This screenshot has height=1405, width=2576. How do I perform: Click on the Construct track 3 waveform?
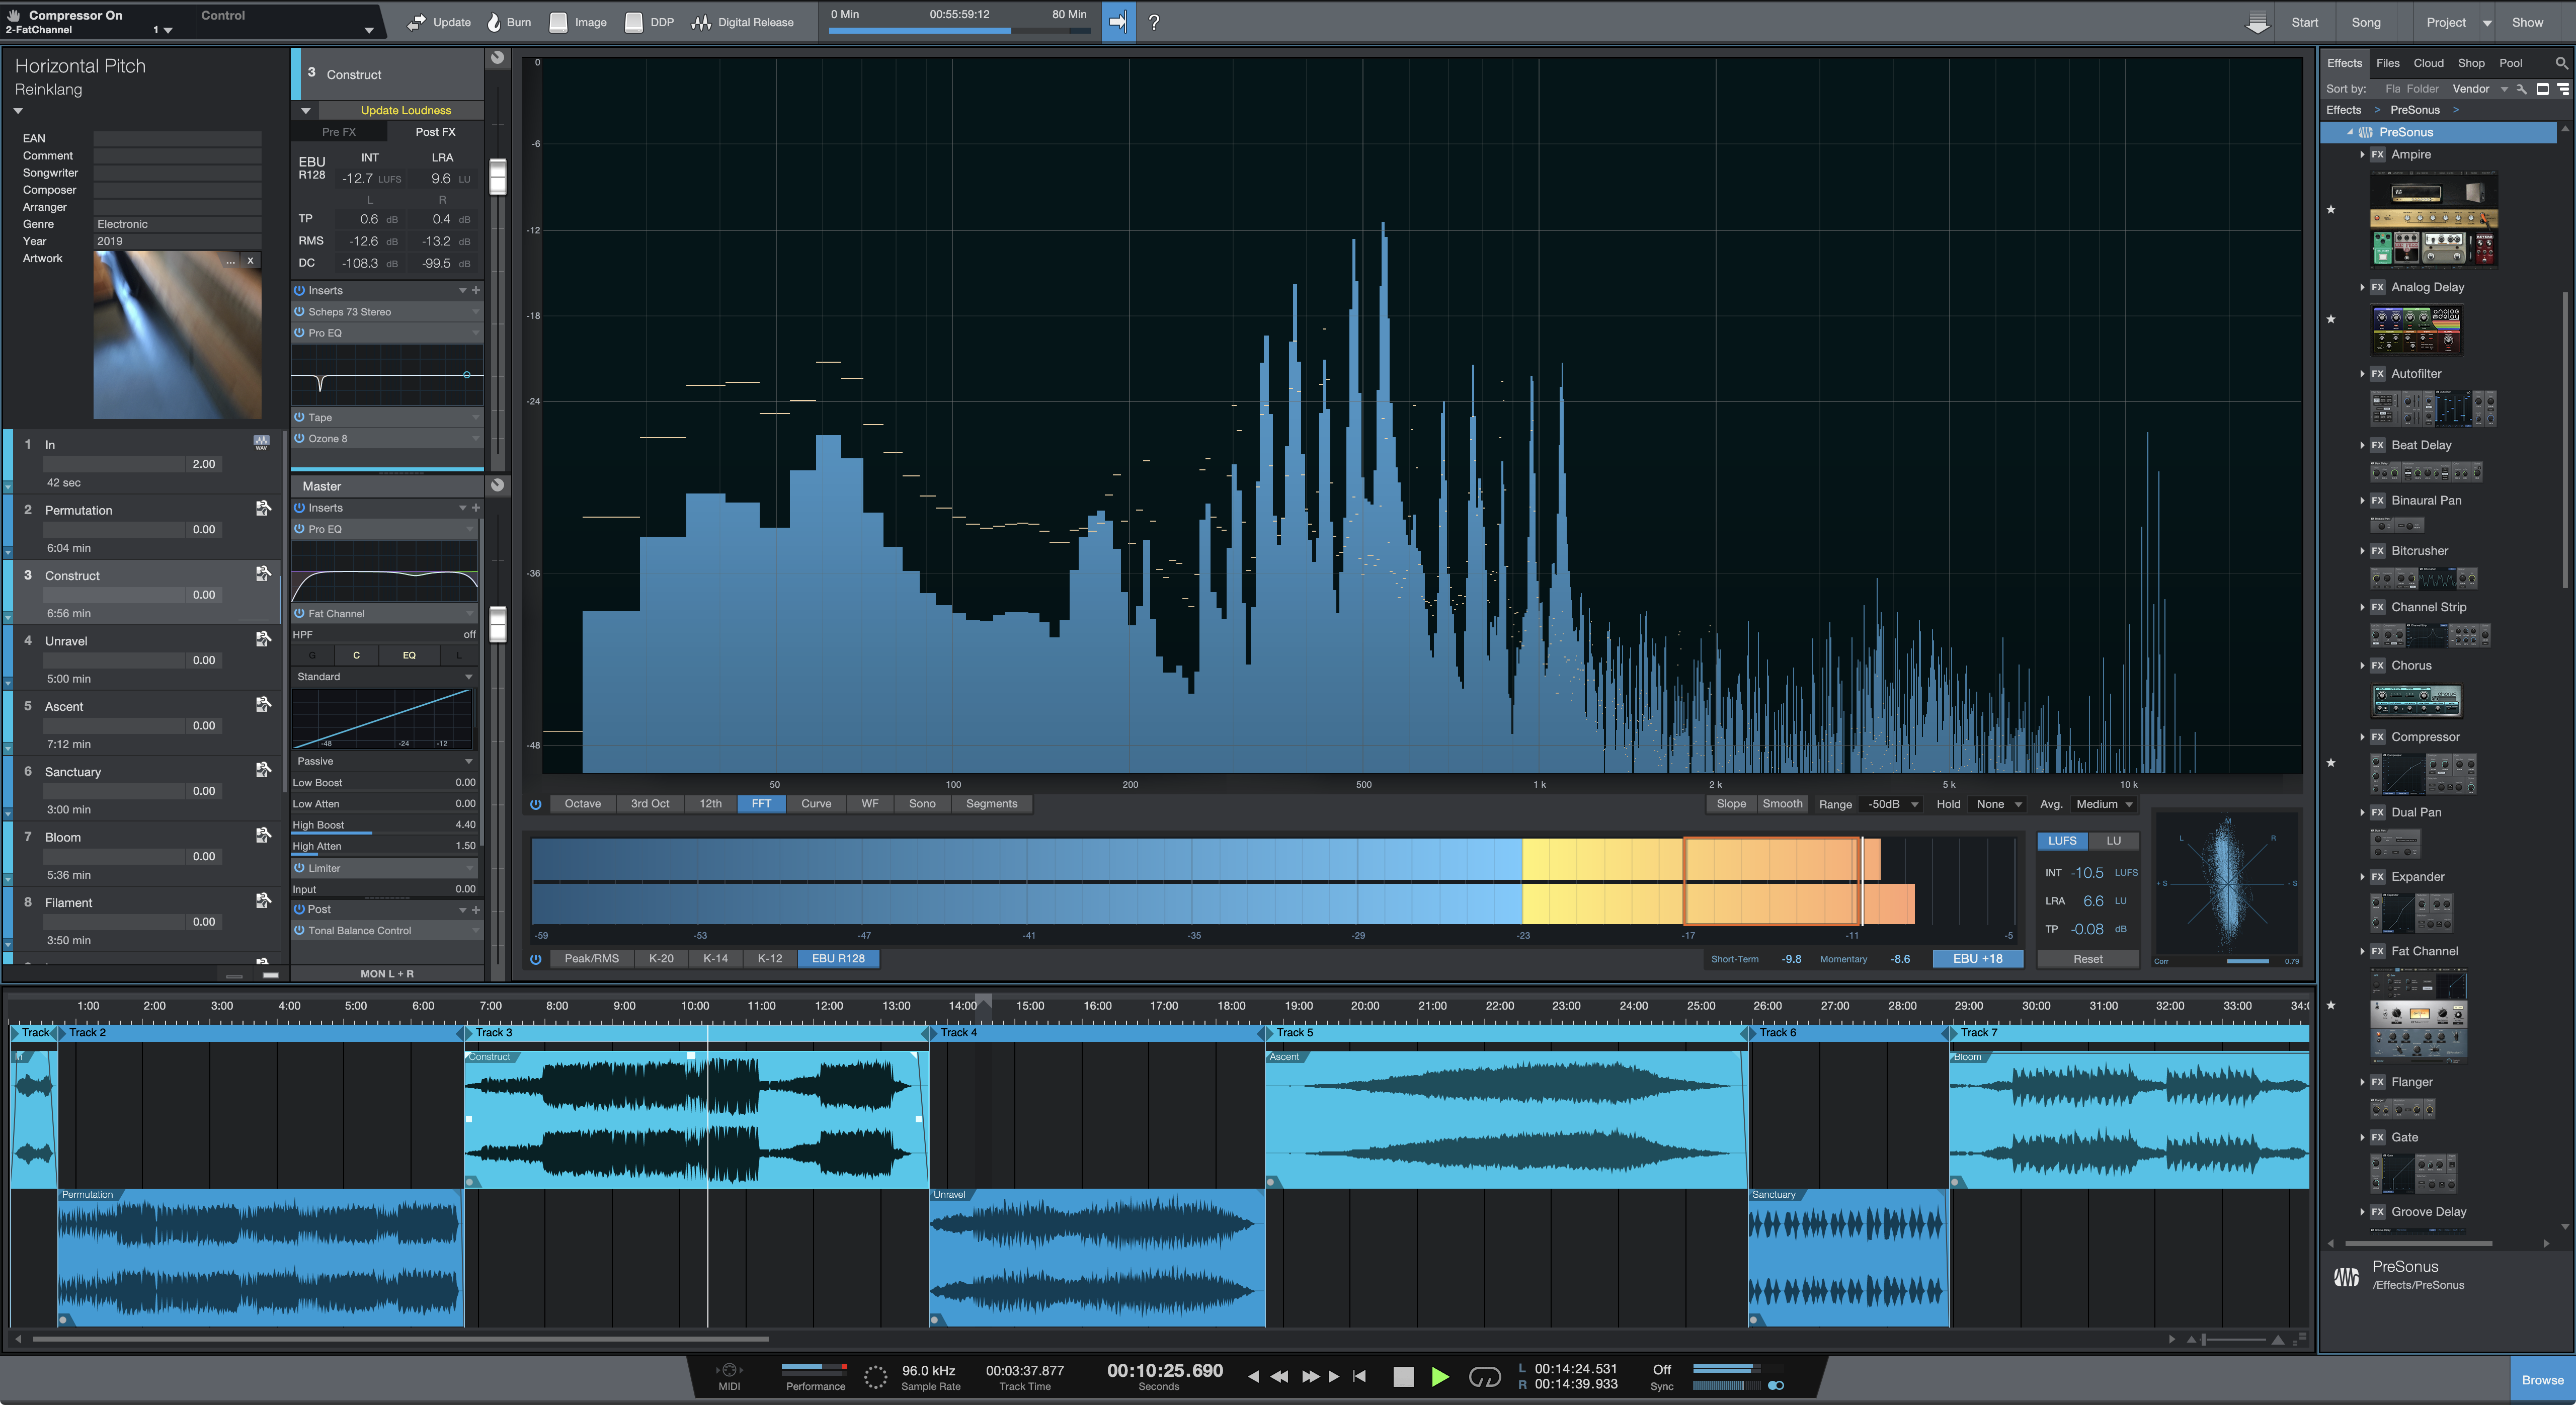692,1116
